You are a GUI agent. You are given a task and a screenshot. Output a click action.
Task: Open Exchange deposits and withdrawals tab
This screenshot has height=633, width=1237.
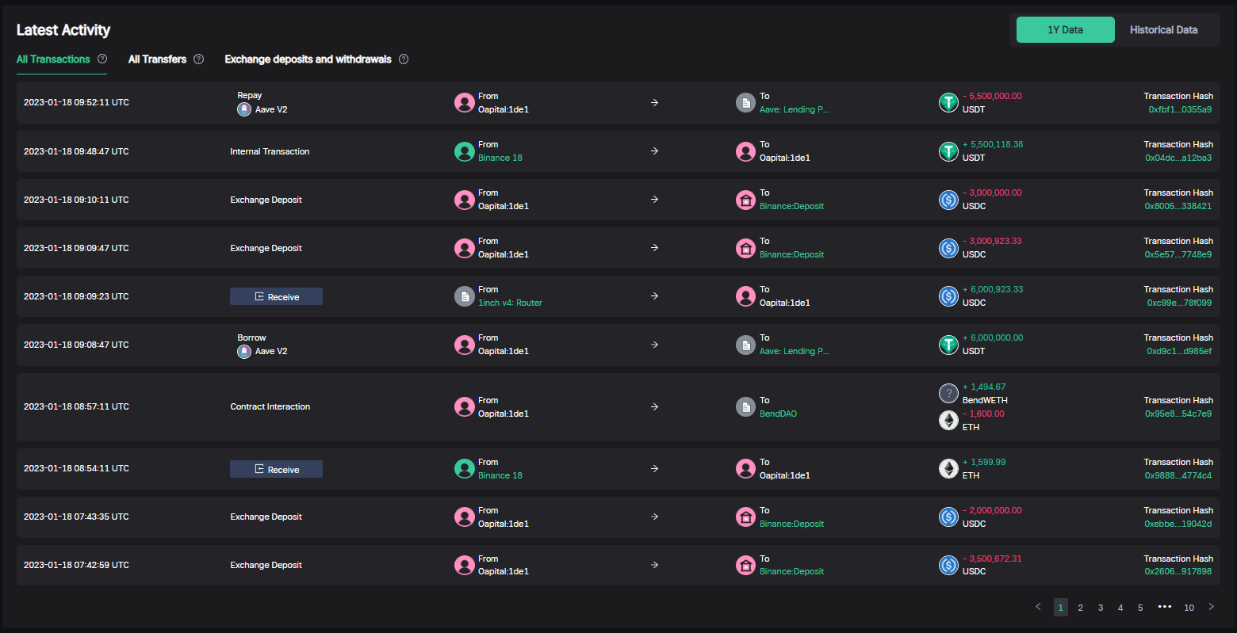pos(308,59)
